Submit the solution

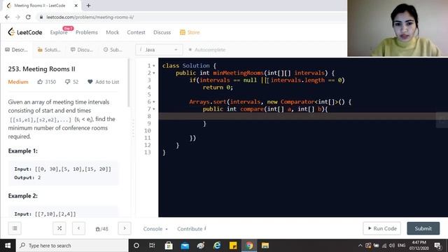pos(423,228)
